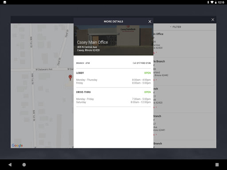The width and height of the screenshot is (227, 170).
Task: Open the notification icon in status bar
Action: 5,2
